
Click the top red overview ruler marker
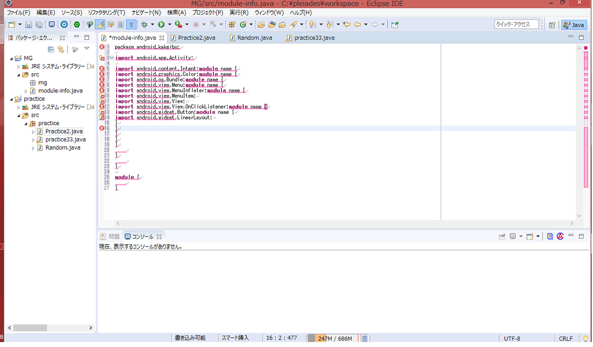(586, 47)
